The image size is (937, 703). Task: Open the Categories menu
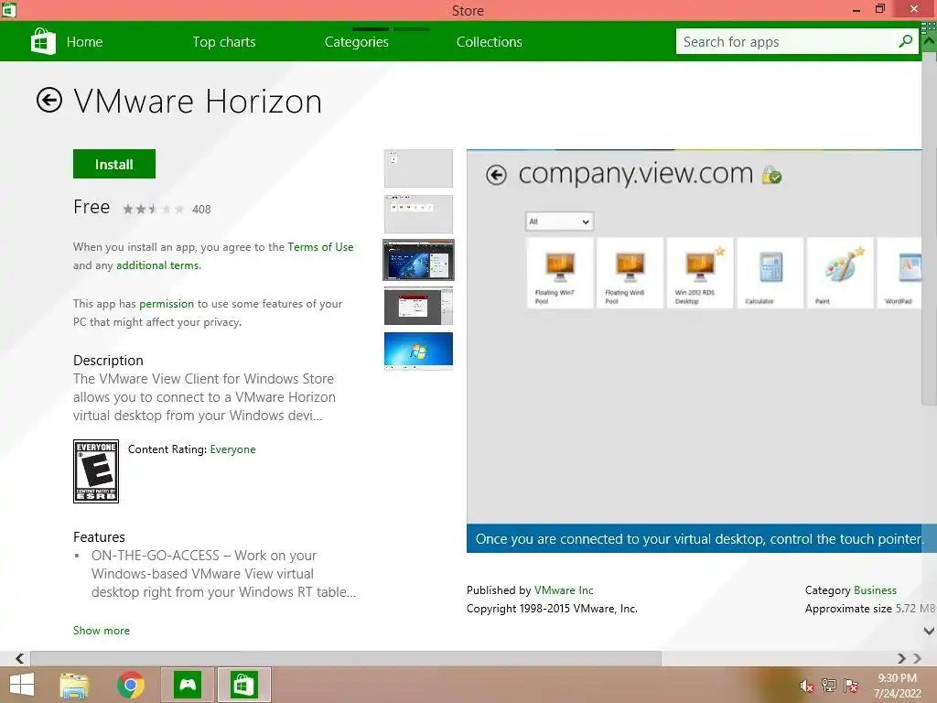tap(357, 42)
